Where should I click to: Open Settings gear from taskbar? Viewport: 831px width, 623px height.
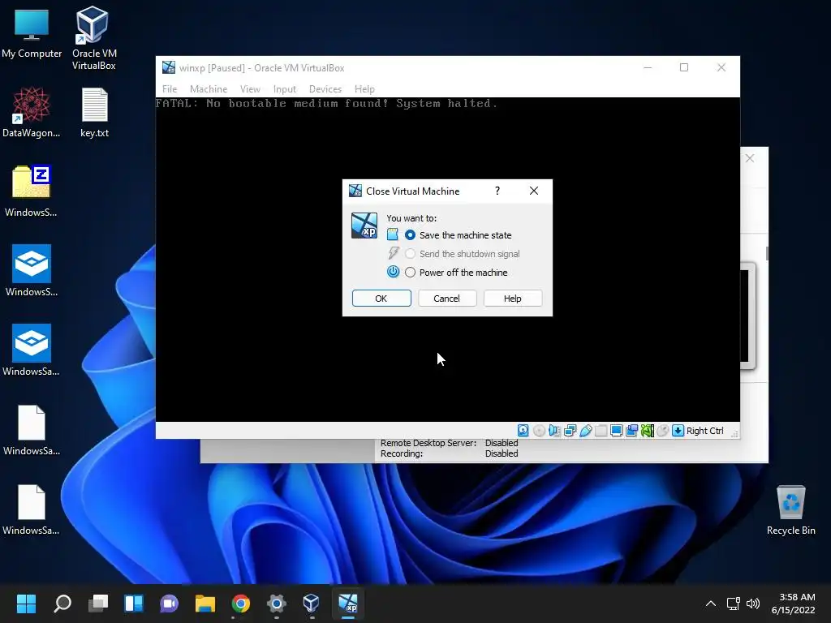pyautogui.click(x=276, y=604)
